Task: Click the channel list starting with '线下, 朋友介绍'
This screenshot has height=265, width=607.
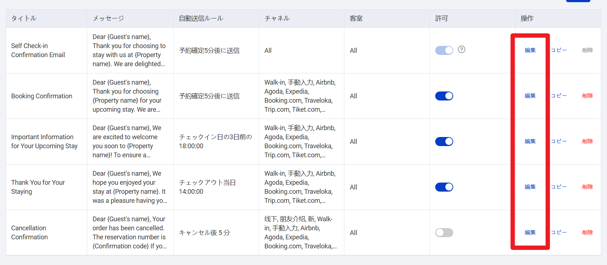Action: coord(301,232)
